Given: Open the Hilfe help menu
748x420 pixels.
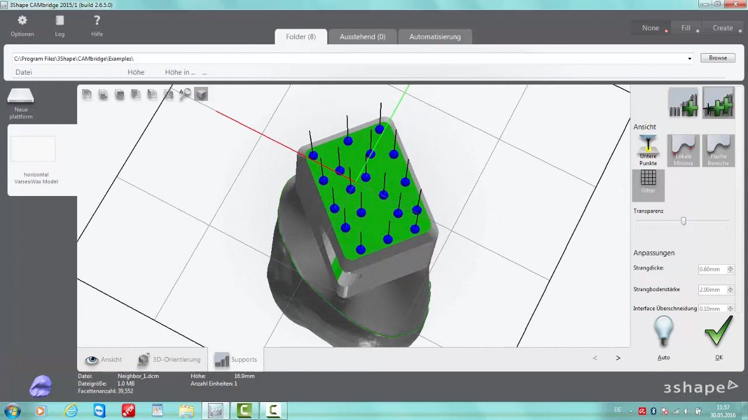Looking at the screenshot, I should coord(97,26).
